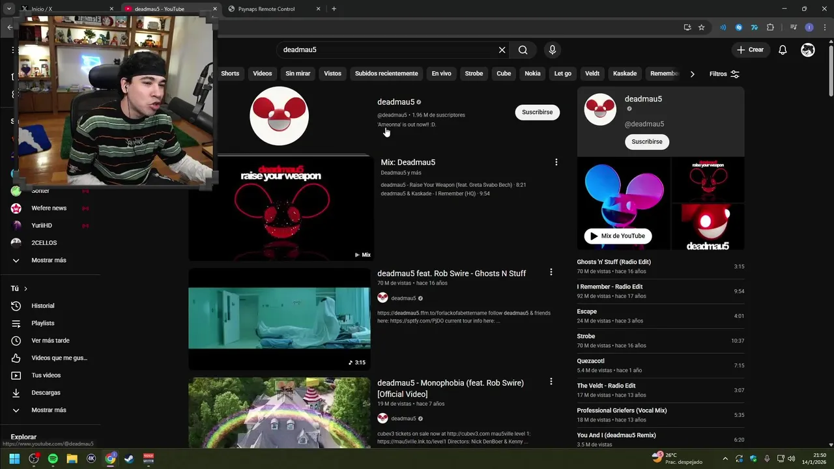
Task: Open the YouTube notifications bell
Action: point(783,50)
